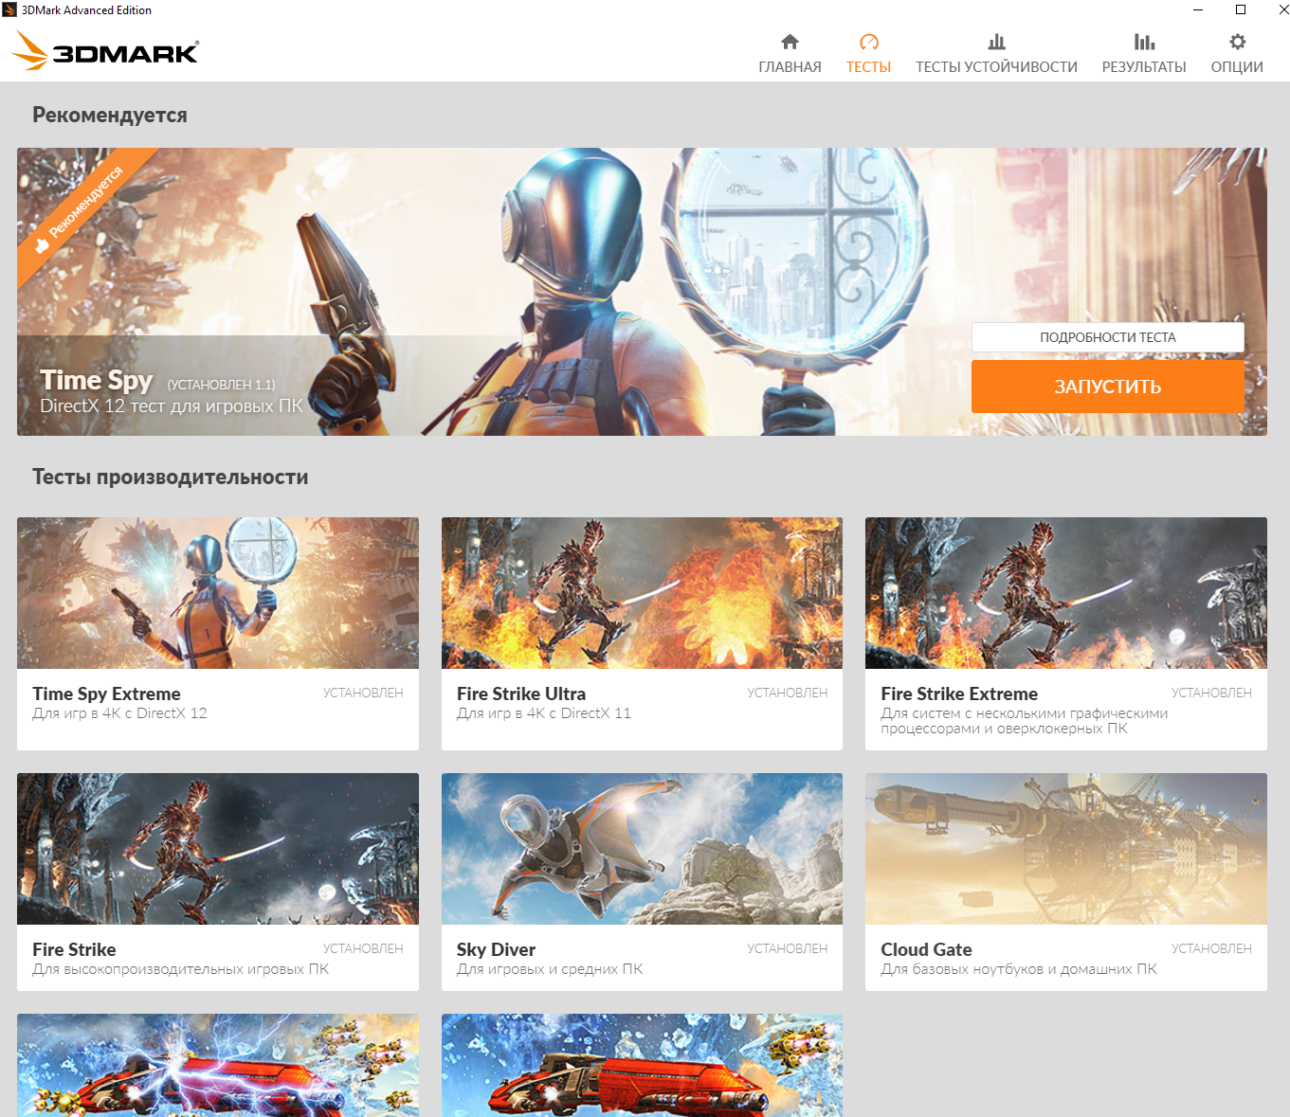
Task: Select the Cloud Gate title
Action: point(926,949)
